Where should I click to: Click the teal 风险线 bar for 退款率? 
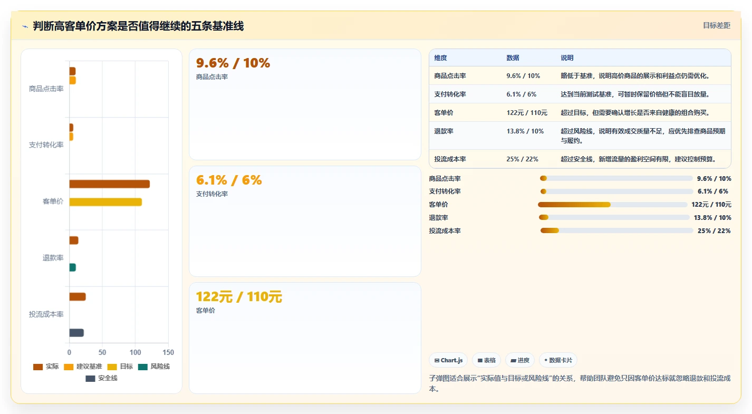pyautogui.click(x=73, y=267)
